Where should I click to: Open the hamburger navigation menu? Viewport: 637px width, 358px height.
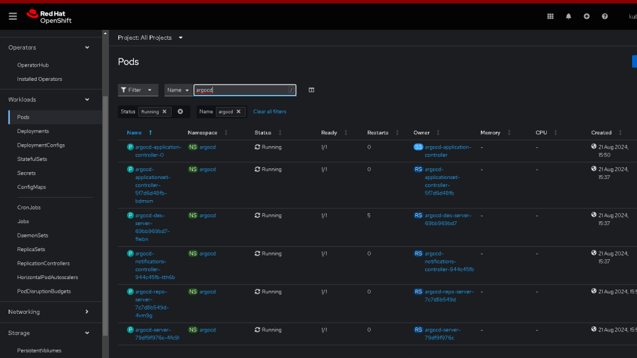click(12, 16)
